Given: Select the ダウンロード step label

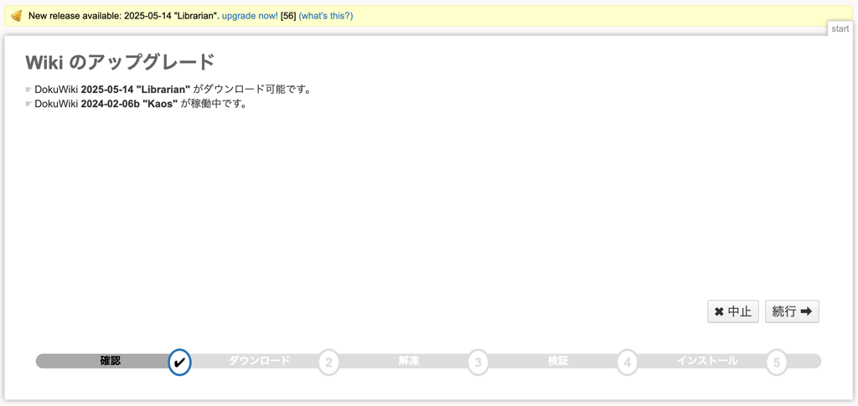Looking at the screenshot, I should (260, 361).
